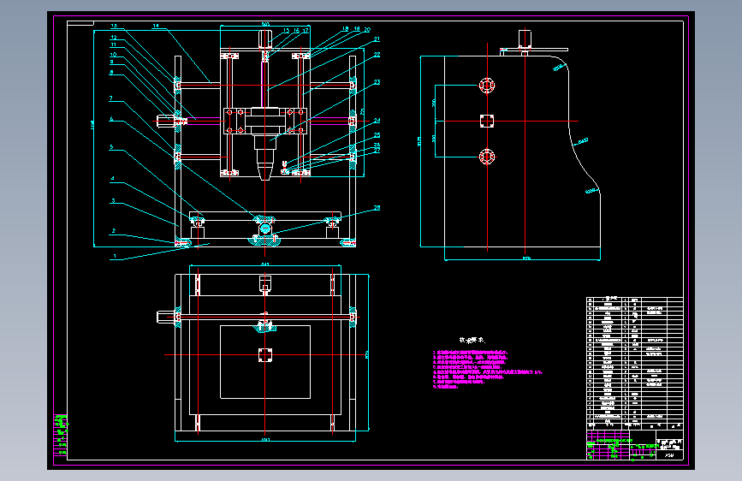Click part balloon number 6
The height and width of the screenshot is (481, 742).
tap(111, 119)
